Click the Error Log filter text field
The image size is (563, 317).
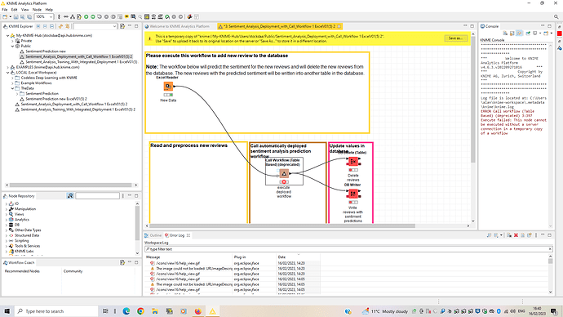[348, 249]
